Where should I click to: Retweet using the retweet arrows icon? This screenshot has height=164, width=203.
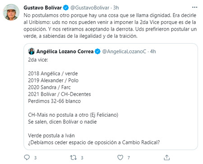tap(74, 158)
